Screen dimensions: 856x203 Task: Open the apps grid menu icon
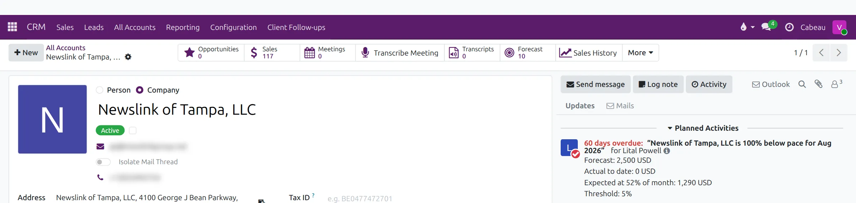click(12, 27)
